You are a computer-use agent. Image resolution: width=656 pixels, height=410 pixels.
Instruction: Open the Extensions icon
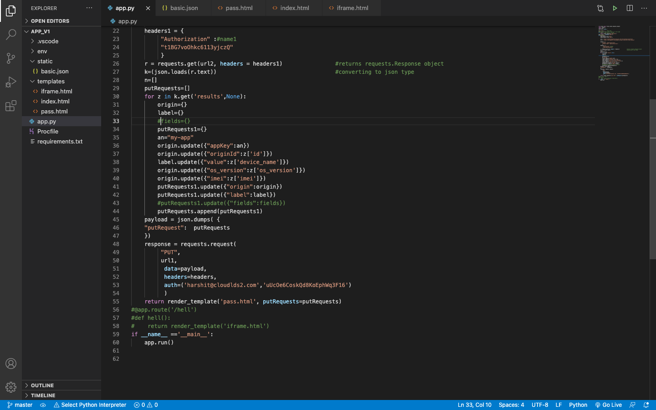pyautogui.click(x=11, y=106)
